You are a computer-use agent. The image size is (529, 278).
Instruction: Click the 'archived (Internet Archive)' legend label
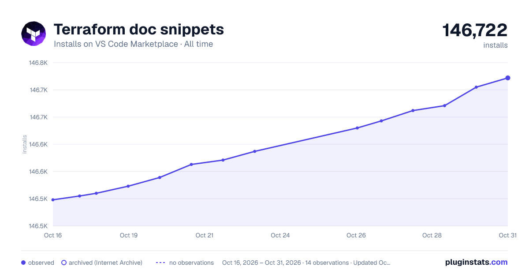105,263
